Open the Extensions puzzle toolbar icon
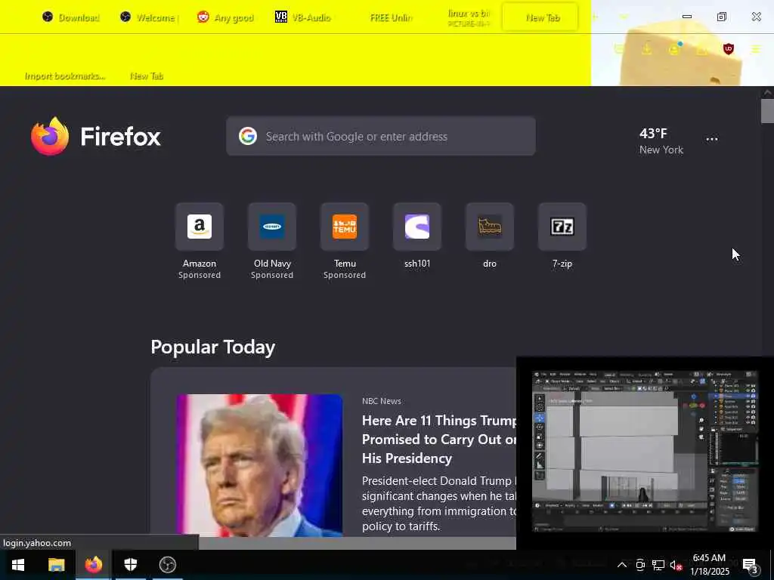The width and height of the screenshot is (774, 580). [x=701, y=49]
